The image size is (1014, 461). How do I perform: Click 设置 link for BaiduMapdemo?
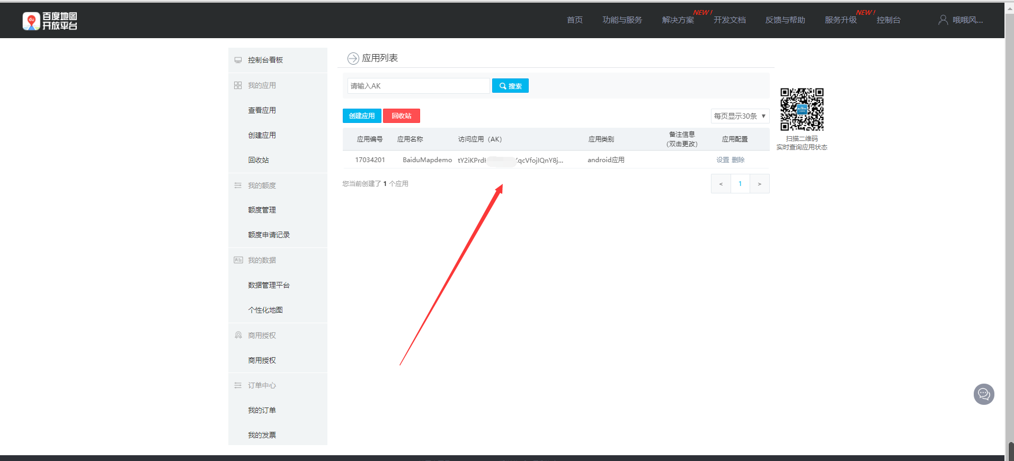(x=723, y=160)
